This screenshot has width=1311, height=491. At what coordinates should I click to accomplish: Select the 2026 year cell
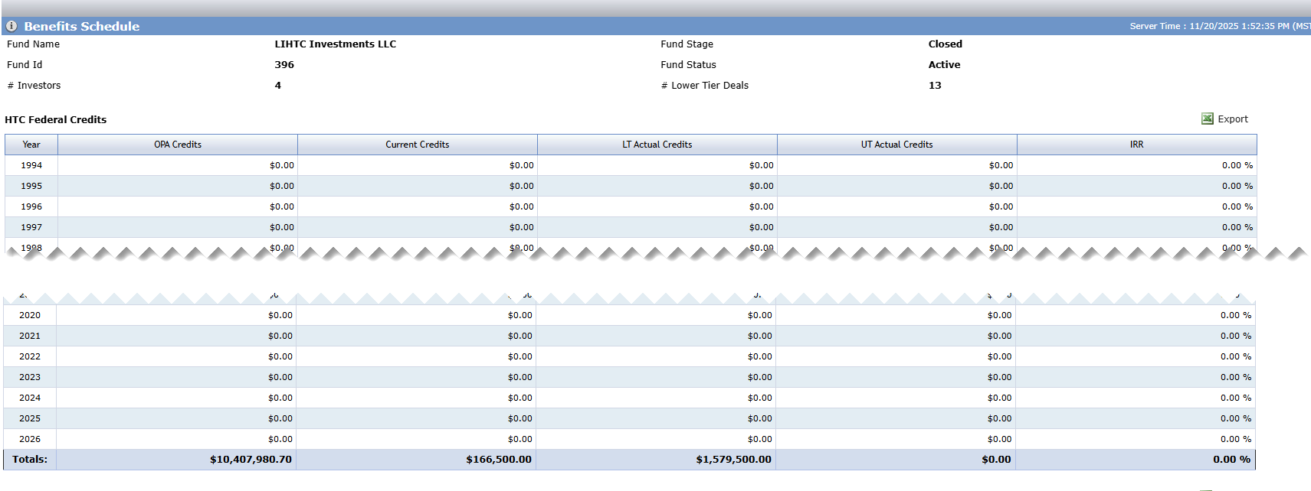click(x=30, y=439)
